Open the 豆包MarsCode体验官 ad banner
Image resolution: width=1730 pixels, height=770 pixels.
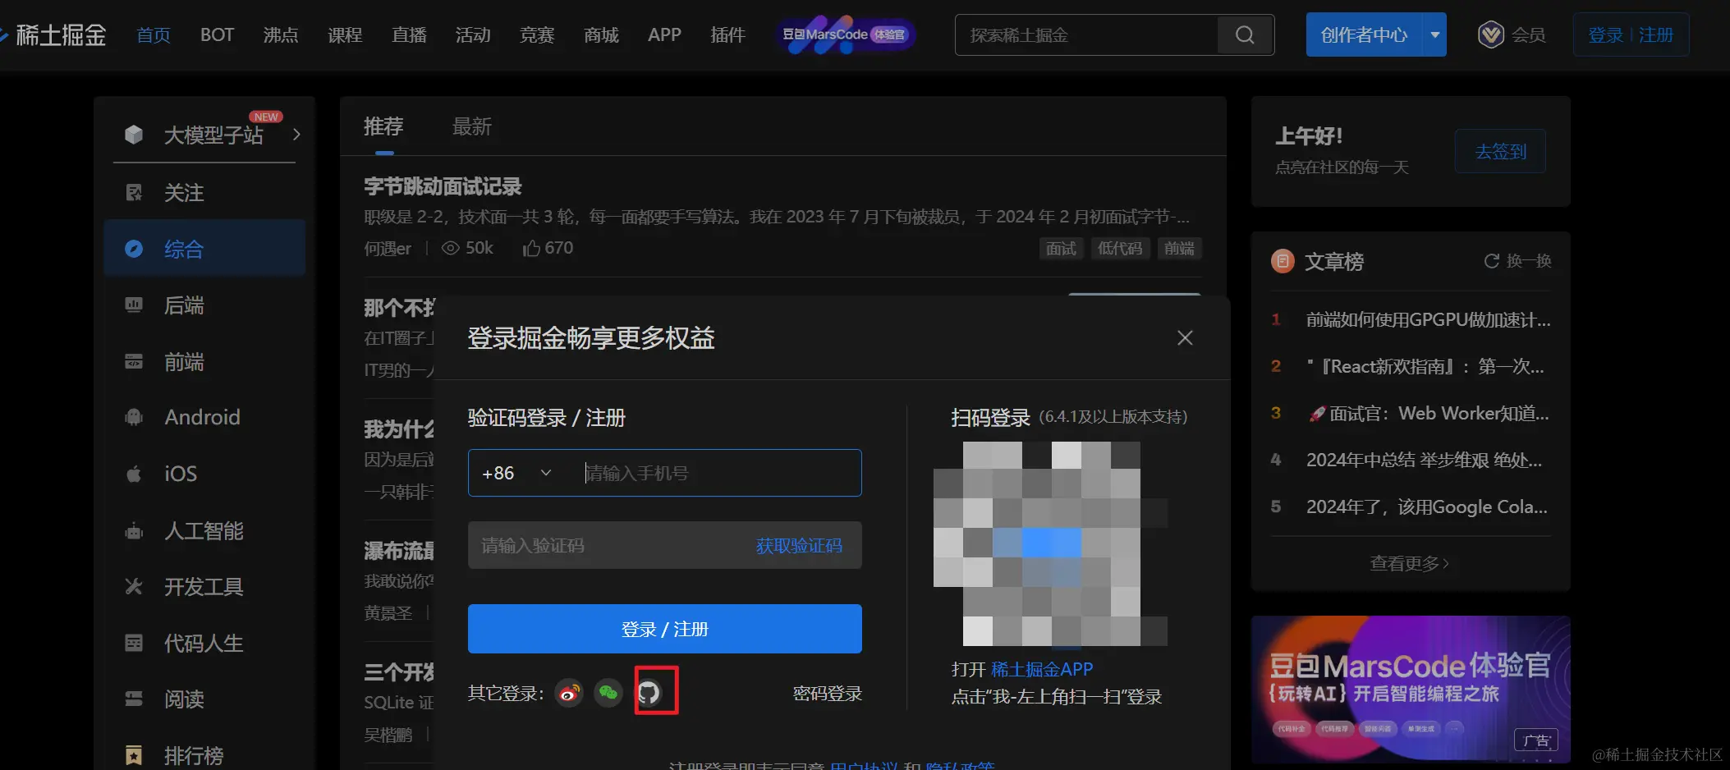pyautogui.click(x=1411, y=690)
